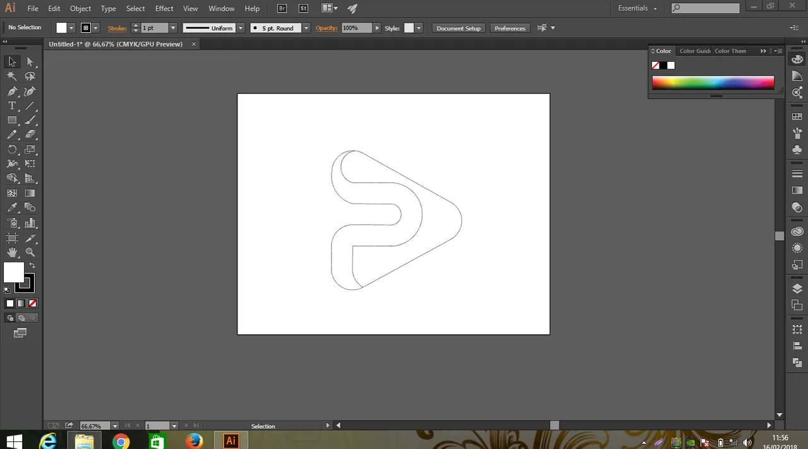Select the Selection tool (black arrow)

[12, 62]
